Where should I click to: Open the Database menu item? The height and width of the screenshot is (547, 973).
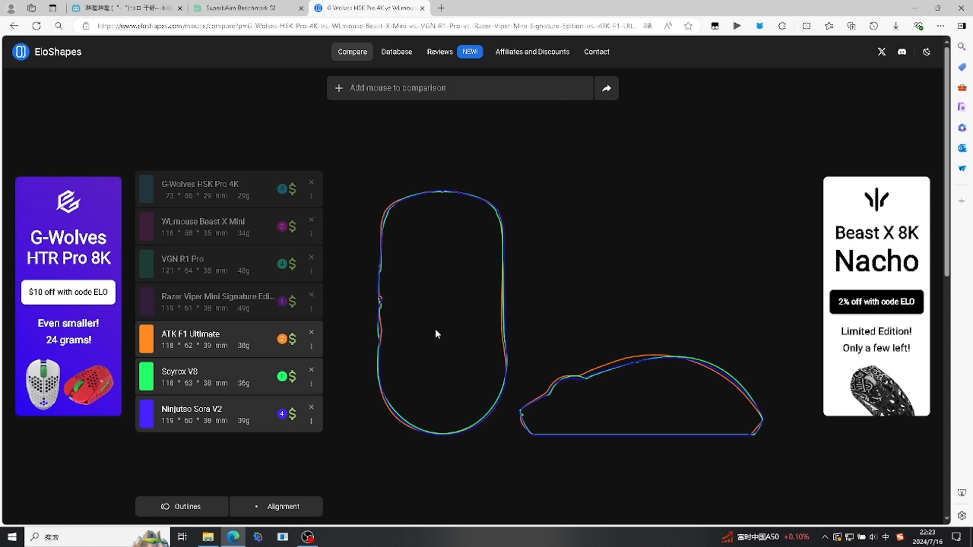click(396, 52)
